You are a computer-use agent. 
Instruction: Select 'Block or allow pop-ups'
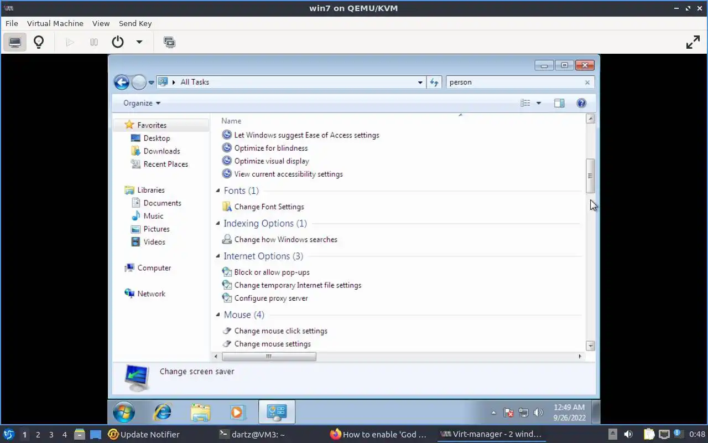pos(272,272)
